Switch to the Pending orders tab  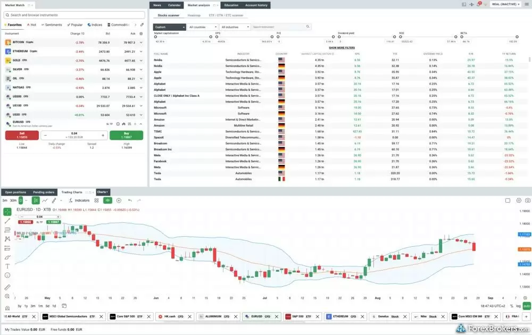point(44,192)
